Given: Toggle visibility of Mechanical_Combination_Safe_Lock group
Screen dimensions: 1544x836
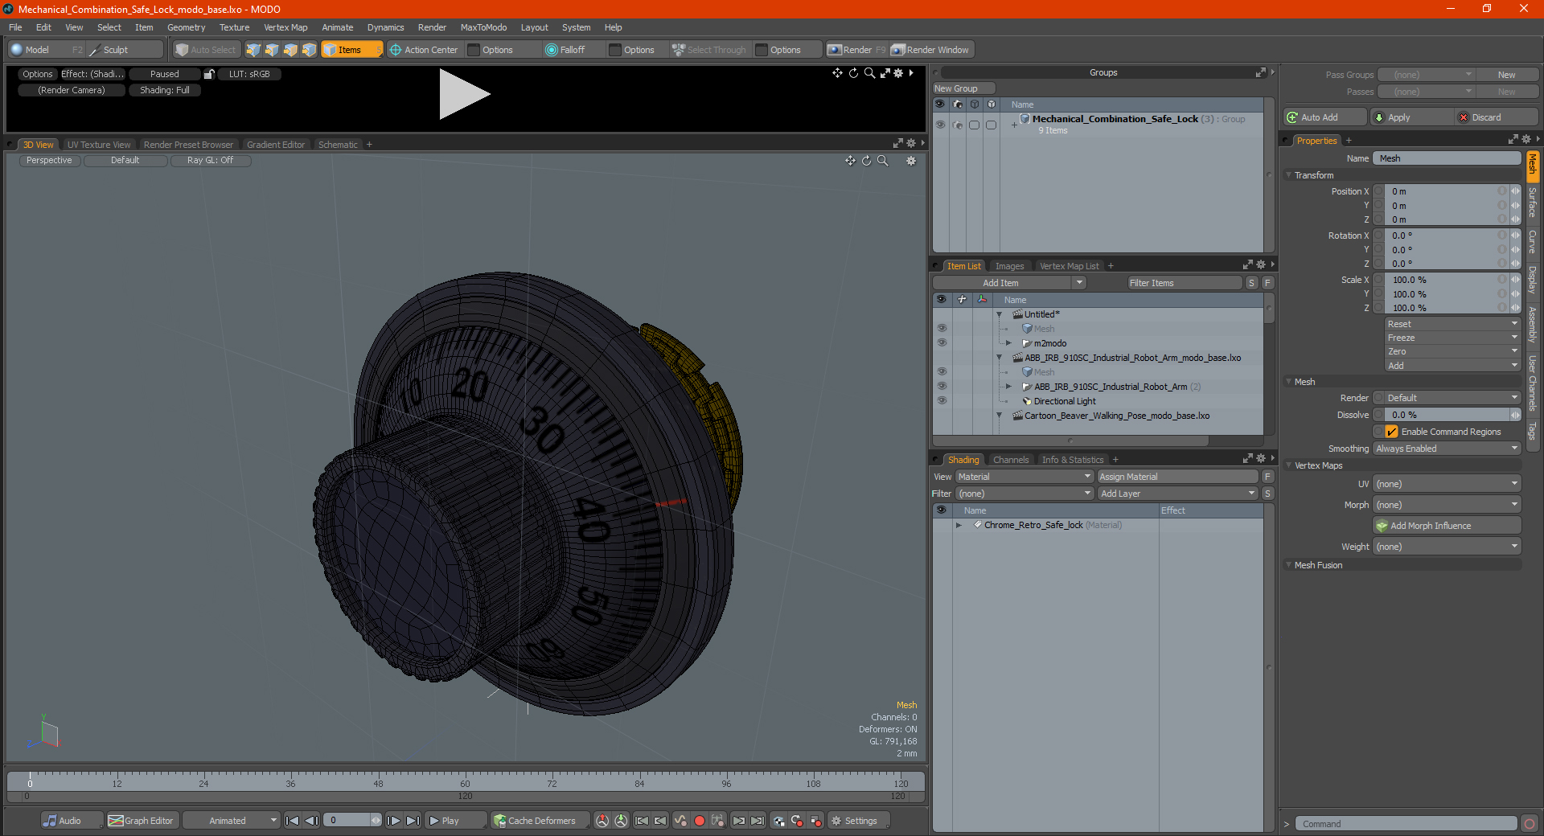Looking at the screenshot, I should (940, 125).
